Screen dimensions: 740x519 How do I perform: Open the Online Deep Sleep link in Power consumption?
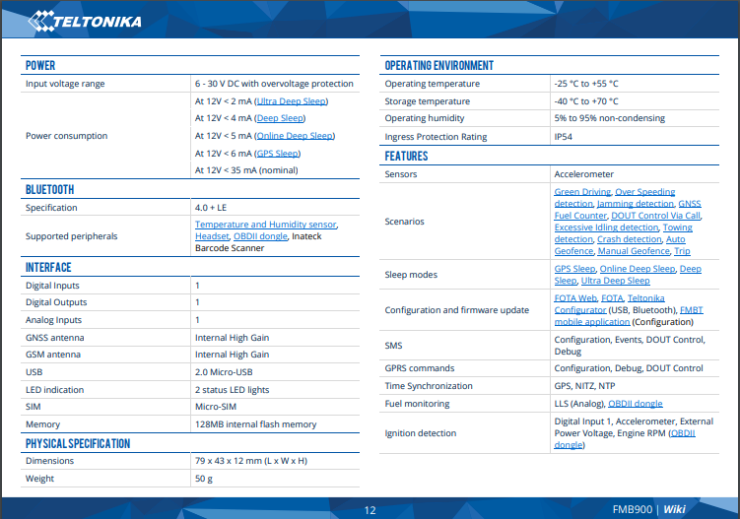[x=294, y=136]
